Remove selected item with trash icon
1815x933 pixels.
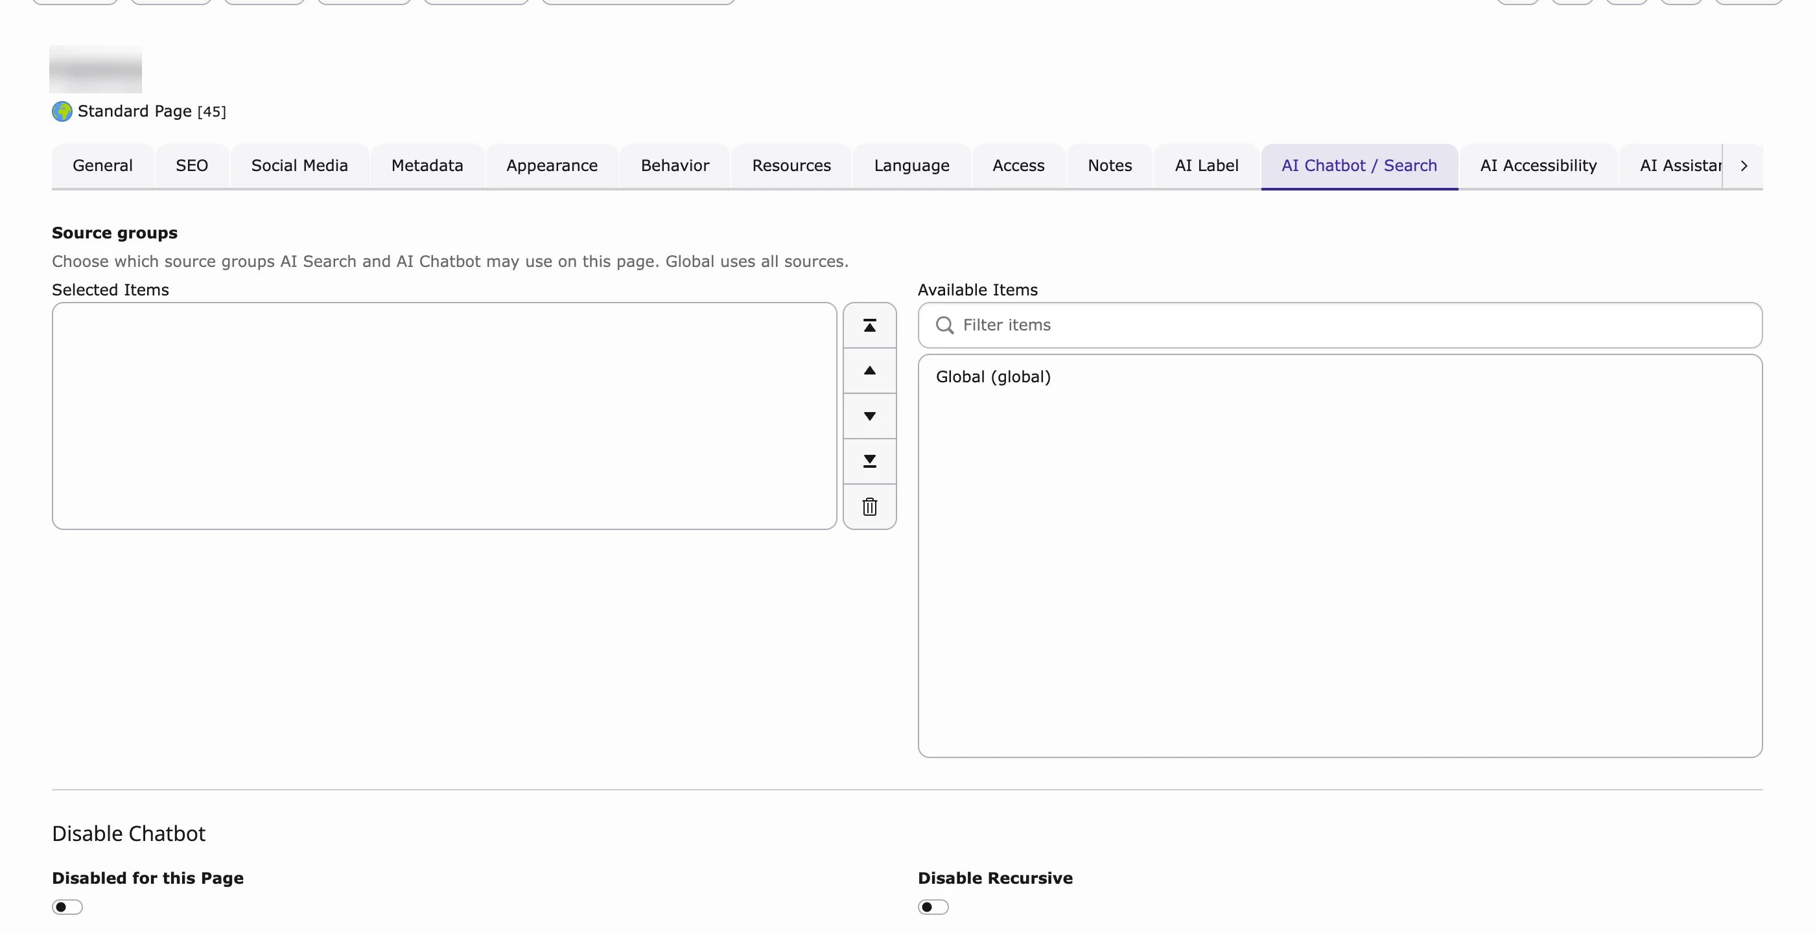(x=869, y=506)
